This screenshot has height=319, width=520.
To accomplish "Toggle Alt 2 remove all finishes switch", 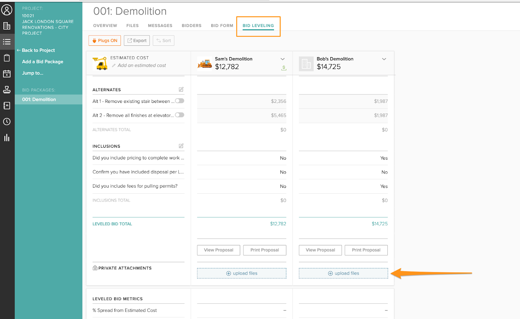I will (x=179, y=115).
